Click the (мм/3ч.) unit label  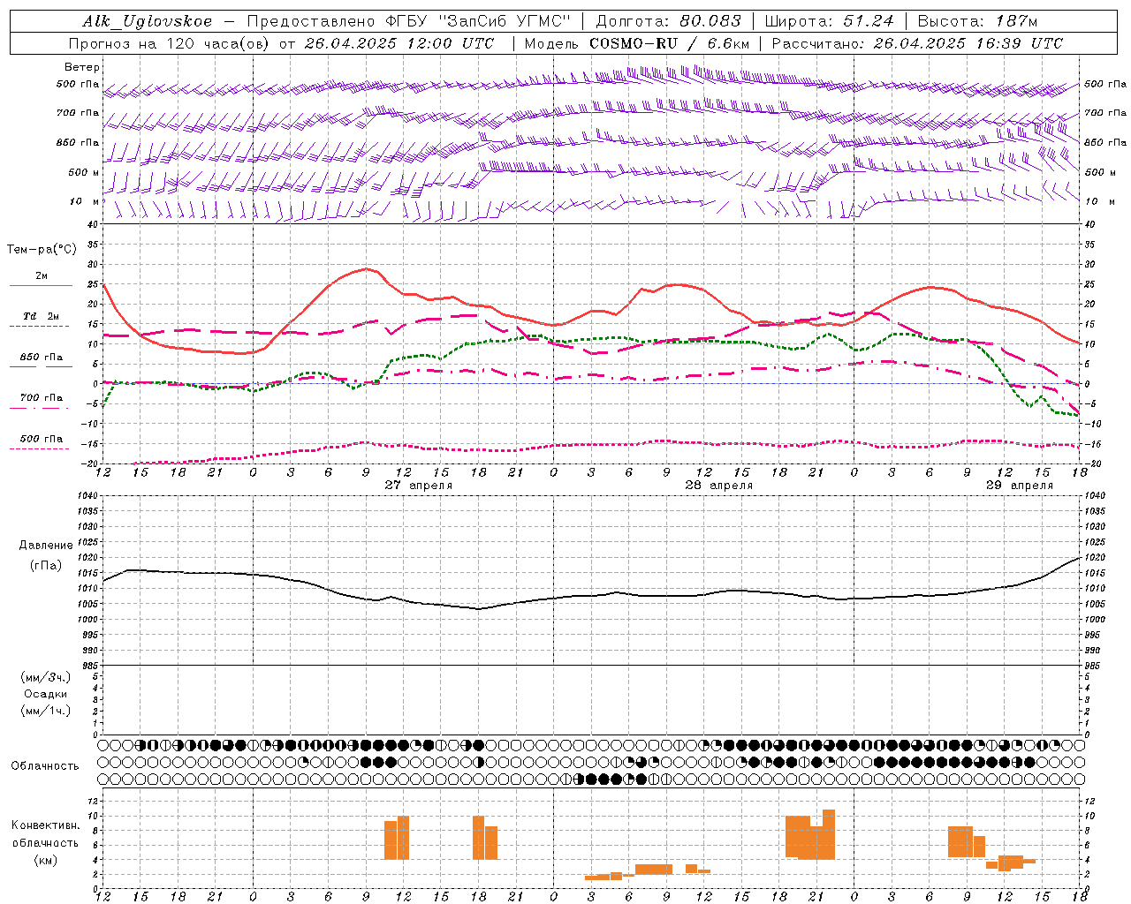click(46, 677)
